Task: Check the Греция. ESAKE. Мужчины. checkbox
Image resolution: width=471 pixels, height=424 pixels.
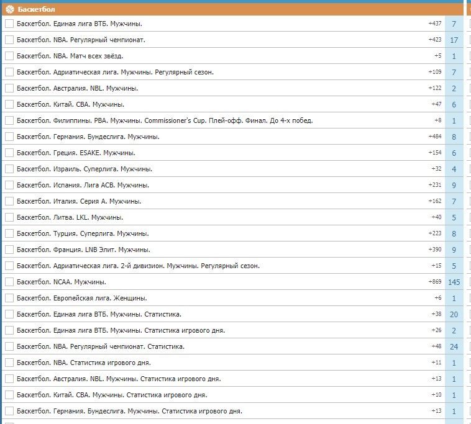Action: (x=9, y=153)
